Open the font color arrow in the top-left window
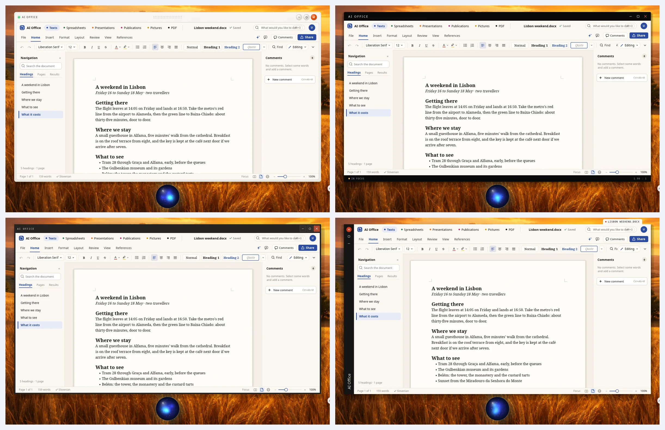 click(x=120, y=47)
